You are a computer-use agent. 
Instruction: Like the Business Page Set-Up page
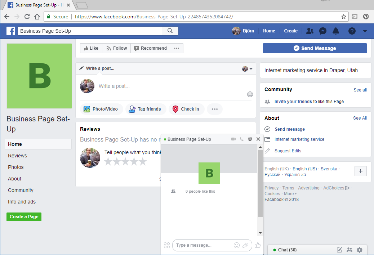tap(91, 48)
